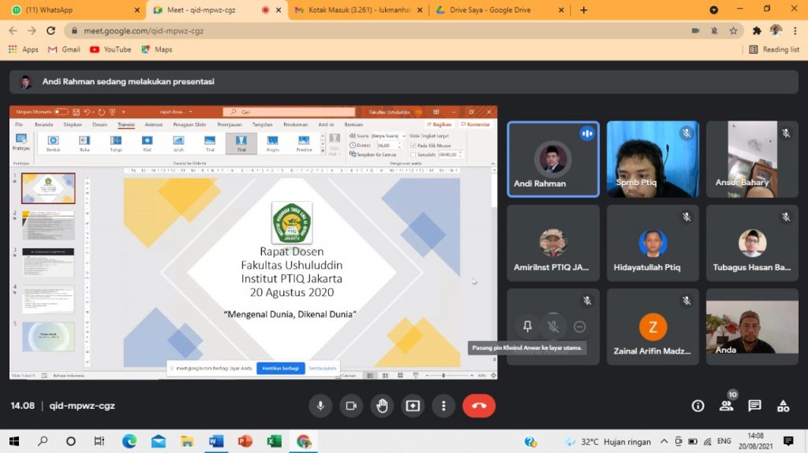Open the three-dot more options menu

pyautogui.click(x=443, y=406)
